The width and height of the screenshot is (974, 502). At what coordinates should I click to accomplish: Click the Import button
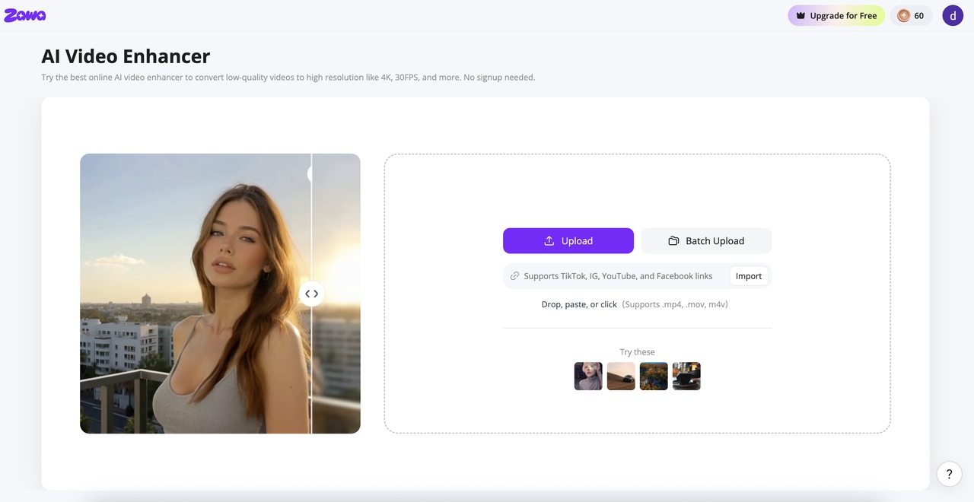point(749,276)
